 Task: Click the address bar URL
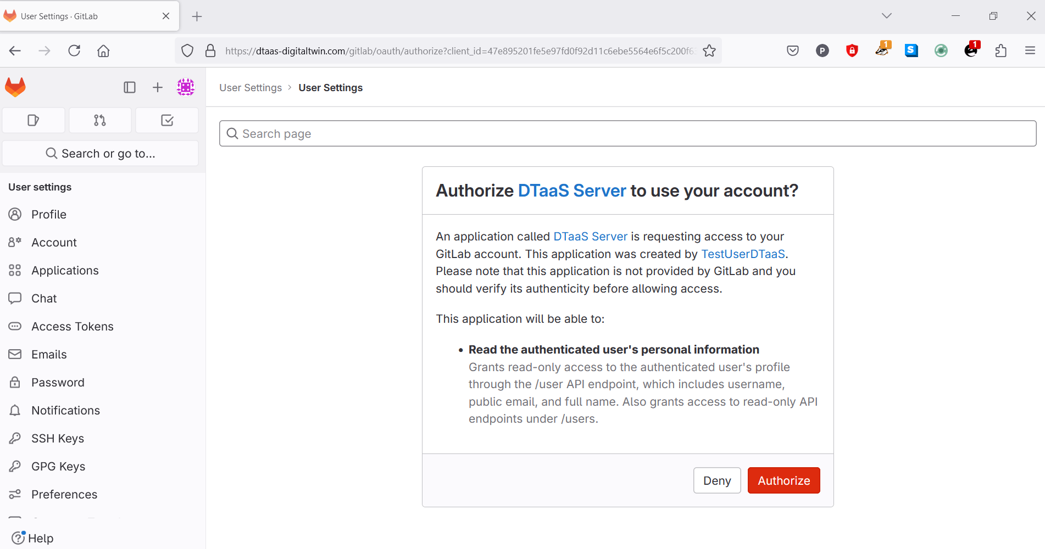pyautogui.click(x=459, y=51)
